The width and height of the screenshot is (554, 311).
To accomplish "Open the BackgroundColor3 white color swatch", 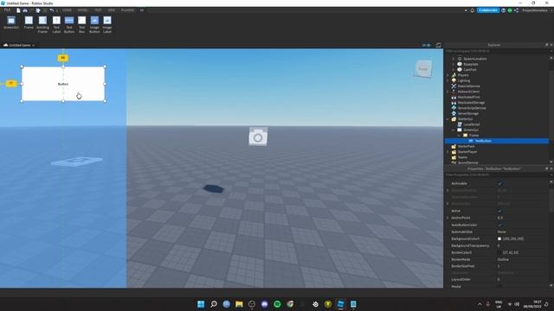I will [499, 238].
